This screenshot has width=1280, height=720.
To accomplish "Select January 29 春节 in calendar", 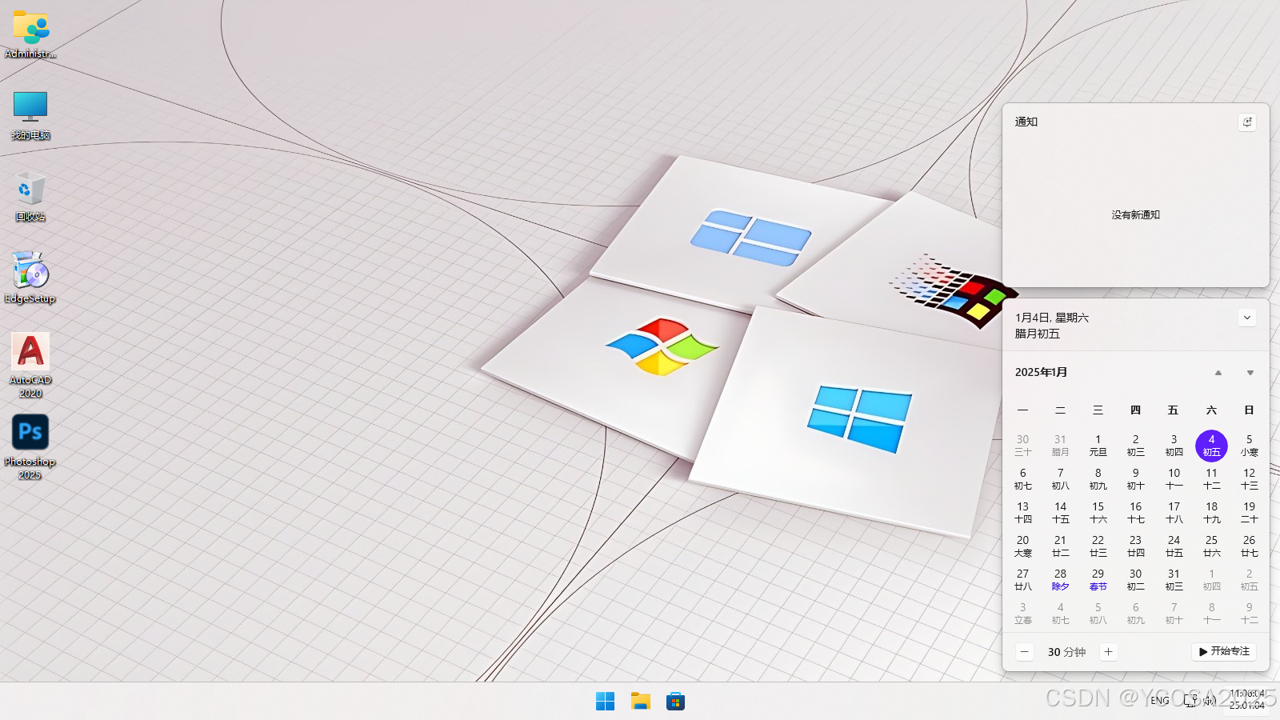I will [1098, 580].
